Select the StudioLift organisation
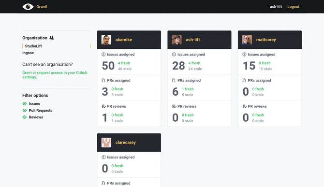This screenshot has height=187, width=324. point(33,46)
